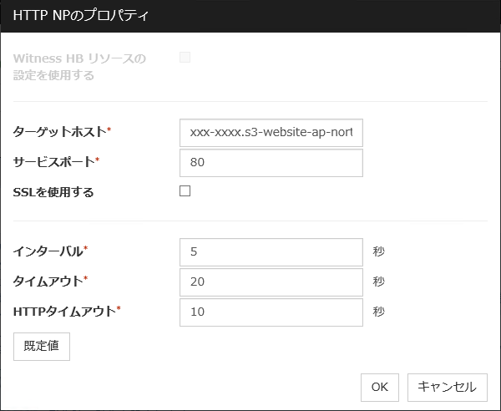Screen dimensions: 501x411
Task: Focus the タイムアウト field showing 20
Action: (271, 282)
